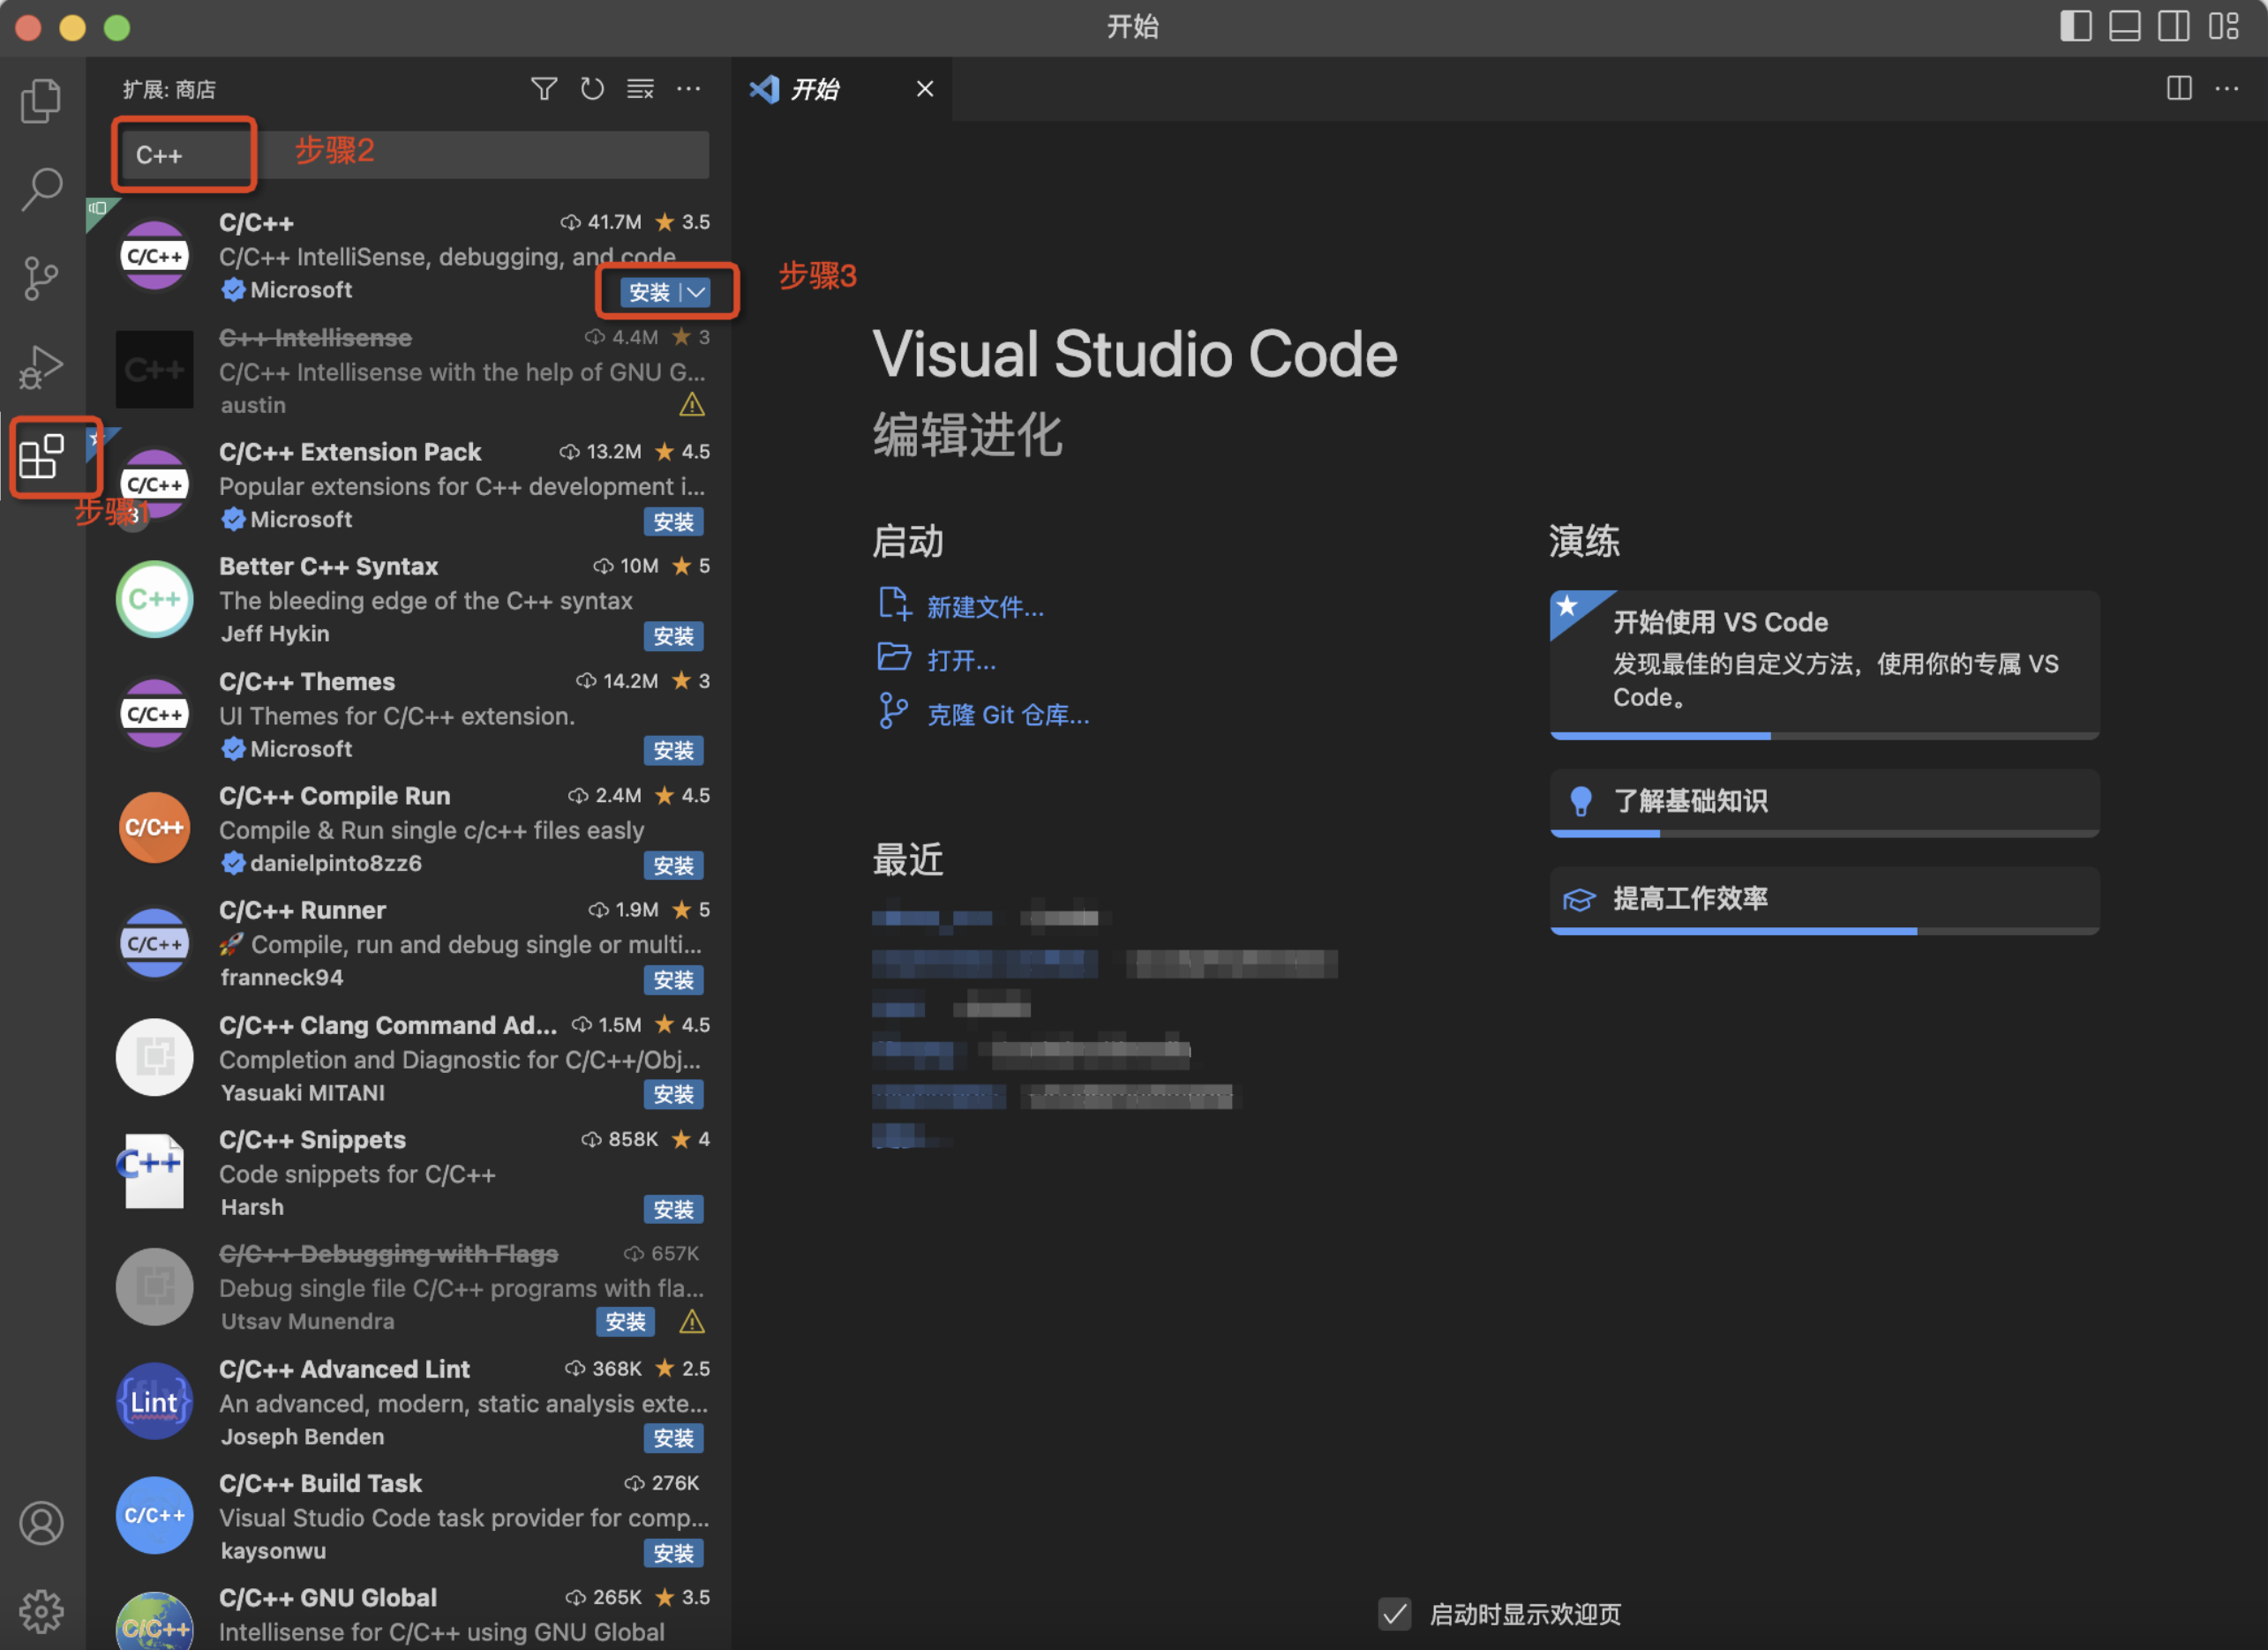Click the new file icon beside 新建文件
The height and width of the screenshot is (1650, 2268).
point(894,605)
